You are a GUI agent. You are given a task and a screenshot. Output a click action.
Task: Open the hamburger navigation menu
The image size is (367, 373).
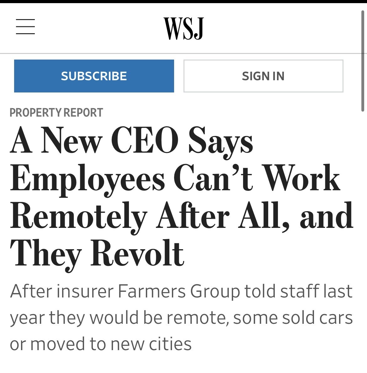tap(25, 27)
